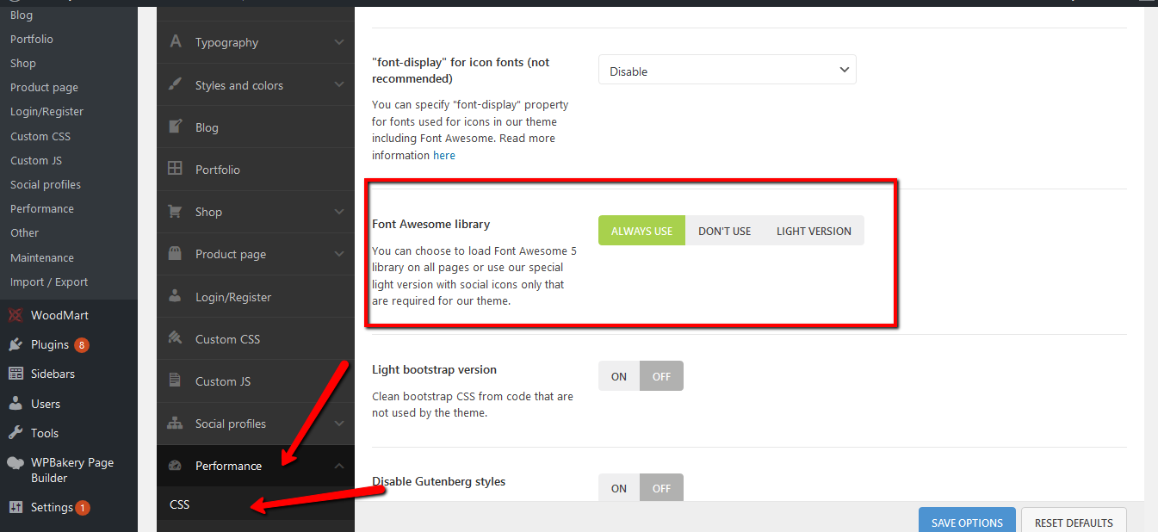The image size is (1158, 532).
Task: Click the 'Font Awesome library' option label
Action: [430, 224]
